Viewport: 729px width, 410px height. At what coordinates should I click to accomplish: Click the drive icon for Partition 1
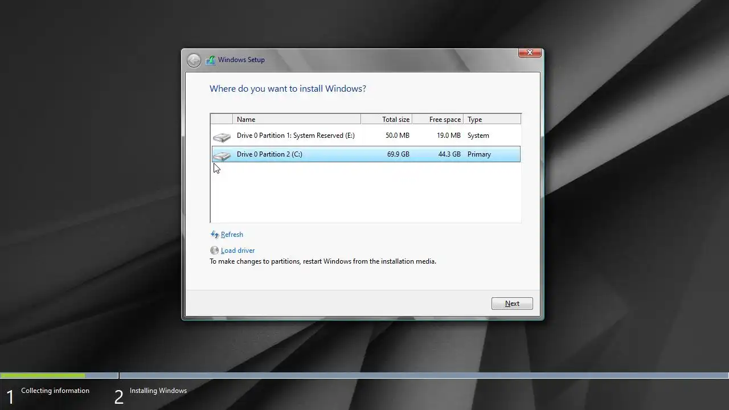(222, 137)
